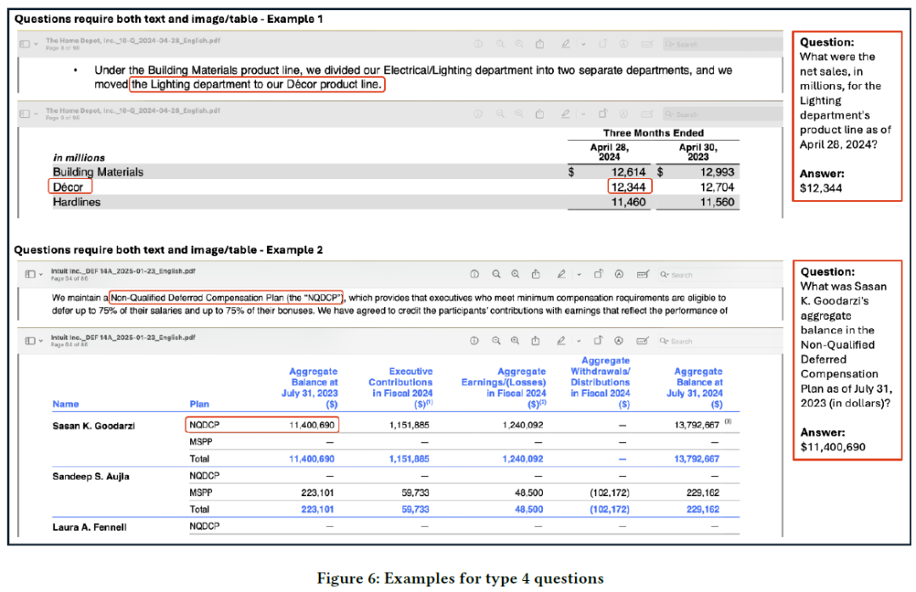Share from the Home Depot page 9 toolbar

point(539,114)
